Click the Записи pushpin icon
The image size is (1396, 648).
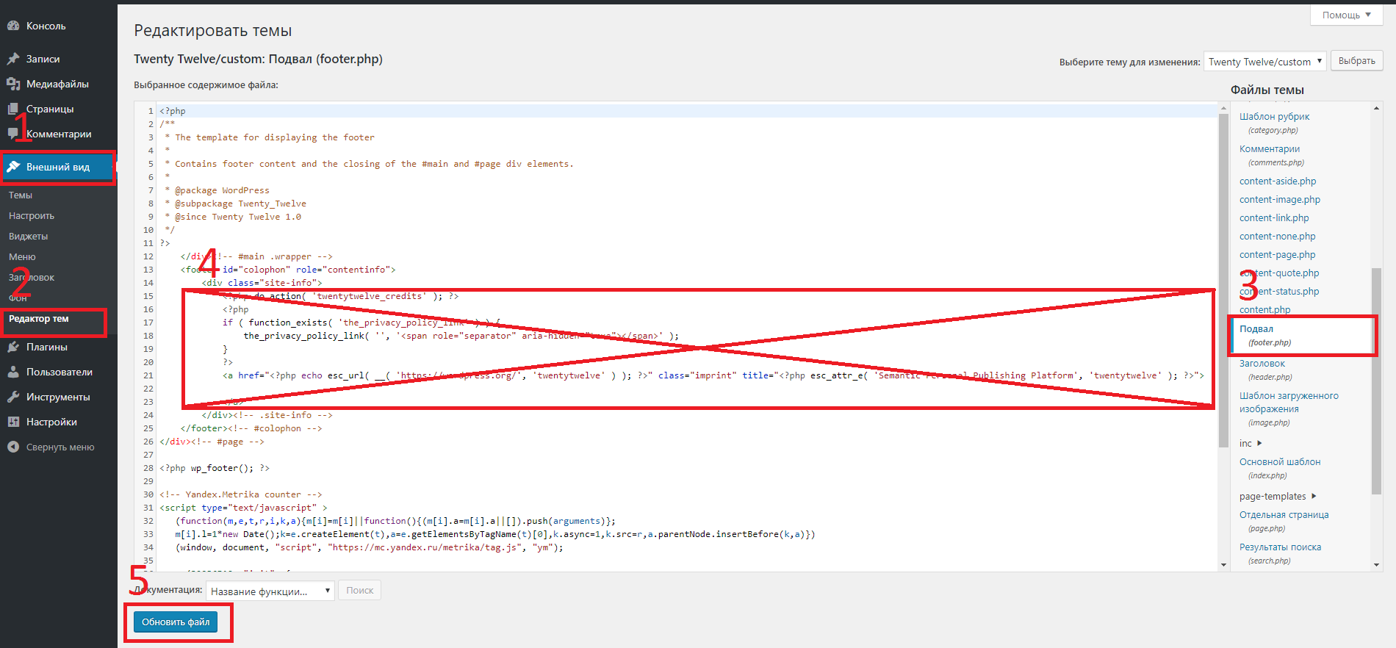[13, 59]
